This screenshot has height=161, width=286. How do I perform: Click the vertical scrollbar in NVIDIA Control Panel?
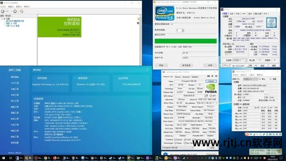point(140,40)
